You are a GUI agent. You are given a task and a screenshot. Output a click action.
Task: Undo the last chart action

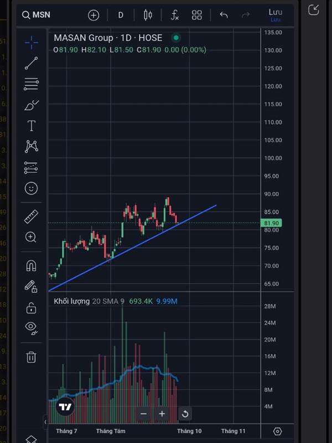click(224, 15)
